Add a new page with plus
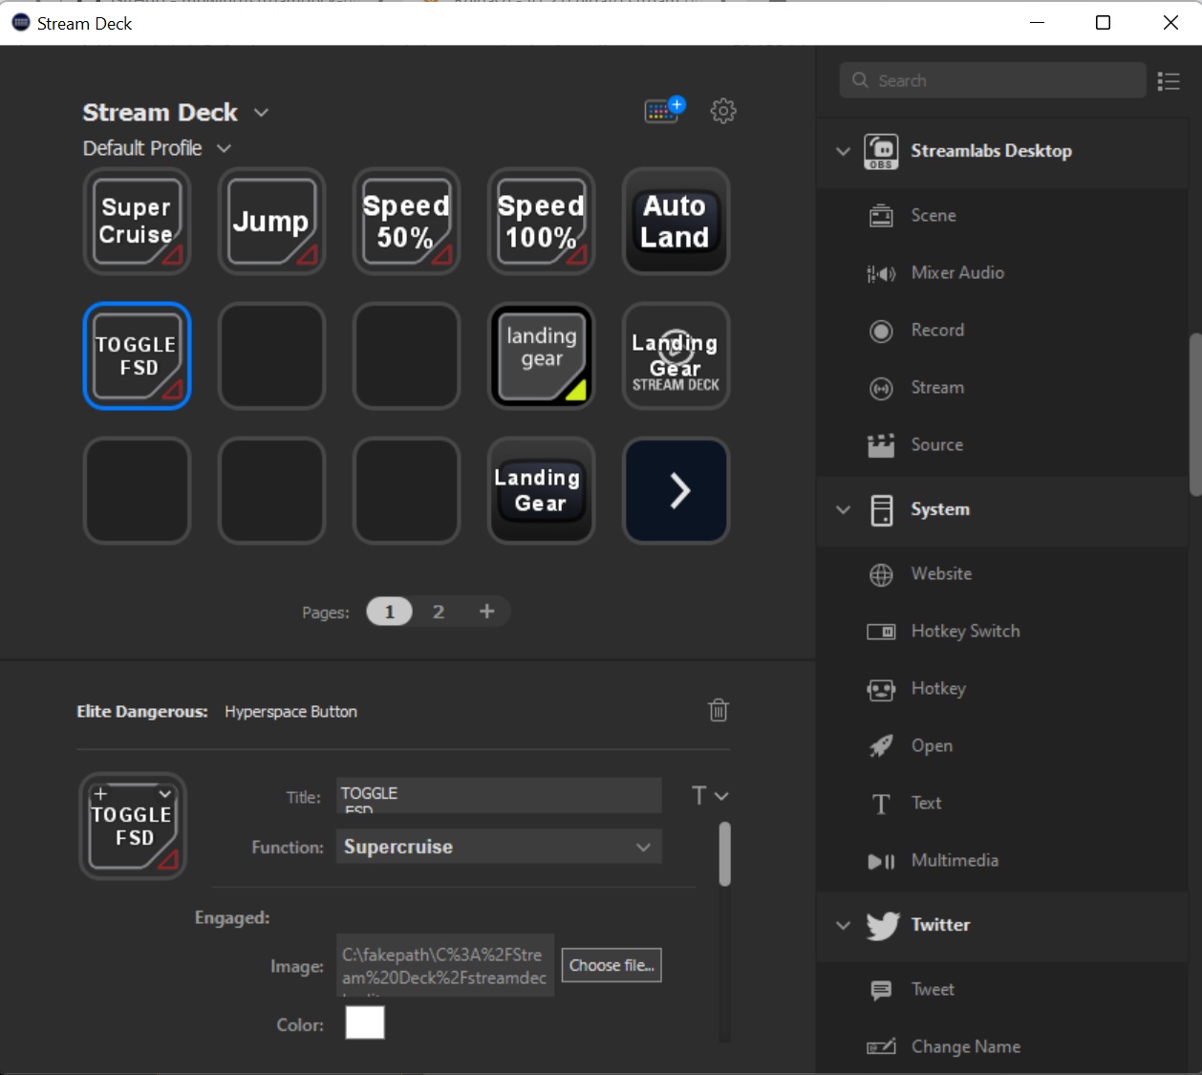Image resolution: width=1202 pixels, height=1075 pixels. click(x=486, y=611)
